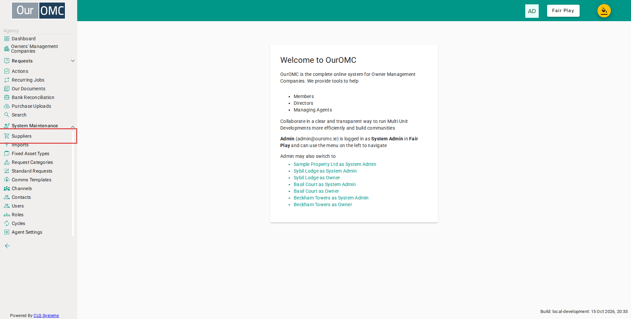Viewport: 631px width, 319px height.
Task: Click the Bank Reconciliation scales icon
Action: tap(7, 97)
